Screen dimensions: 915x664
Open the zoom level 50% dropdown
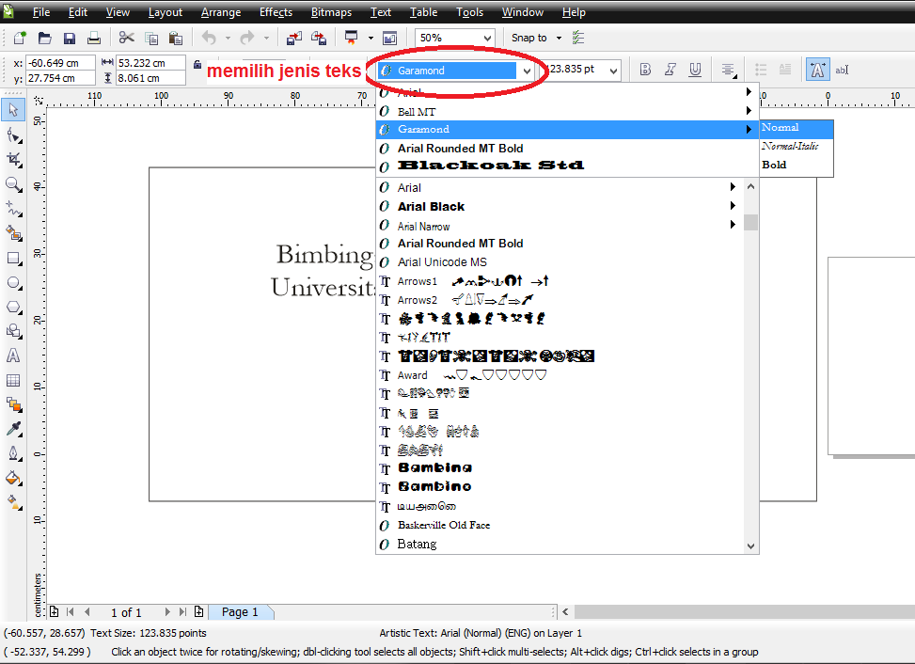pyautogui.click(x=486, y=39)
